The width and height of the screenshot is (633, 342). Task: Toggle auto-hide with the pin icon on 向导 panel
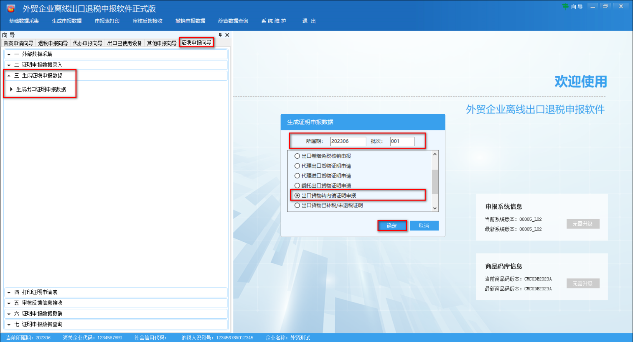pos(220,35)
